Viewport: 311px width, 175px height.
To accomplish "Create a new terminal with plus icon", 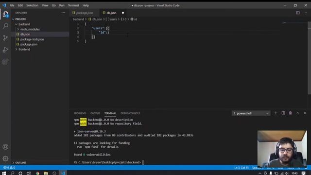I will [x=276, y=113].
